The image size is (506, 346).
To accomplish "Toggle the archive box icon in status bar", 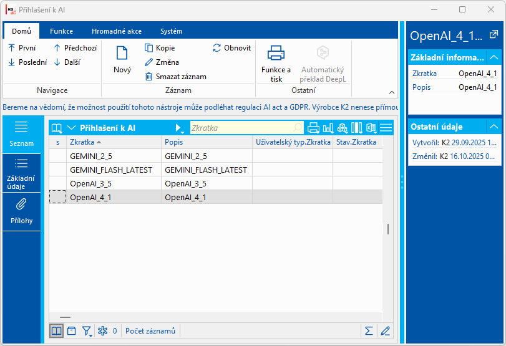I will (72, 331).
